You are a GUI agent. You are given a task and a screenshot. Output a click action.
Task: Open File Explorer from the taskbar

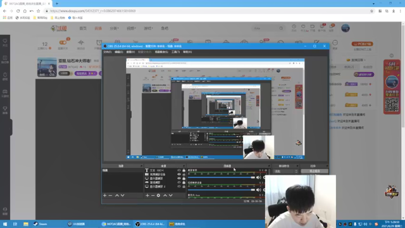coord(25,224)
